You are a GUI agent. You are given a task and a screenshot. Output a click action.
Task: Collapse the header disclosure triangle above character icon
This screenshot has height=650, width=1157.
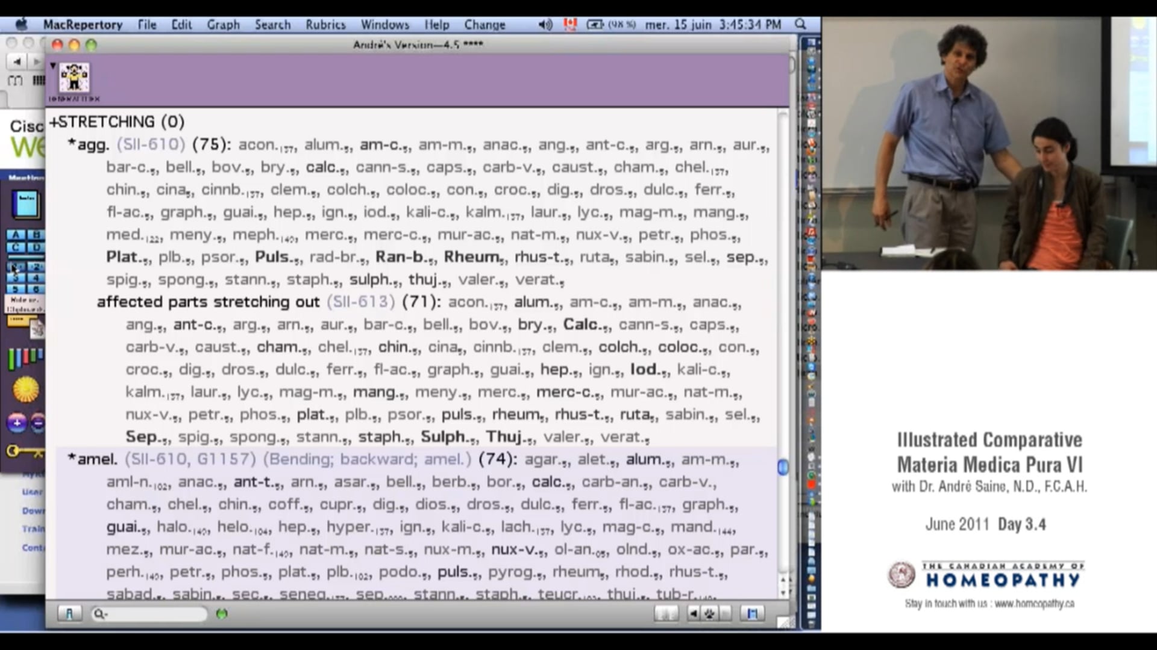pos(53,65)
